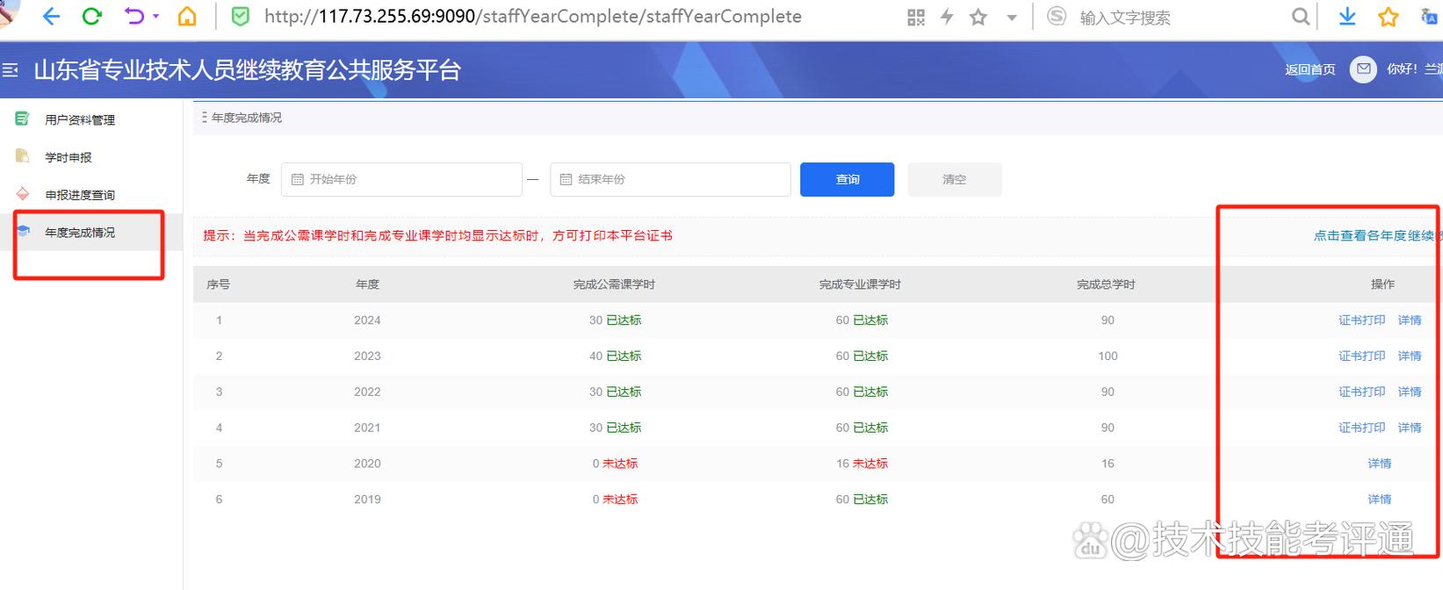Click the Sogou search engine icon

[x=1057, y=17]
